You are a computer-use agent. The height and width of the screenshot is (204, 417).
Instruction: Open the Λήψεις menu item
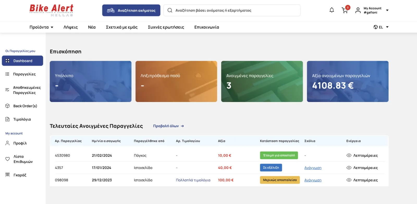pyautogui.click(x=71, y=27)
